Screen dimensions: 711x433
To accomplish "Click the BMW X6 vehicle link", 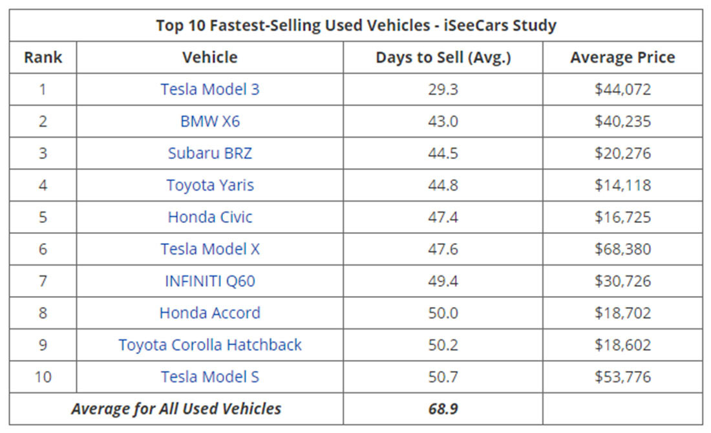I will [x=210, y=121].
